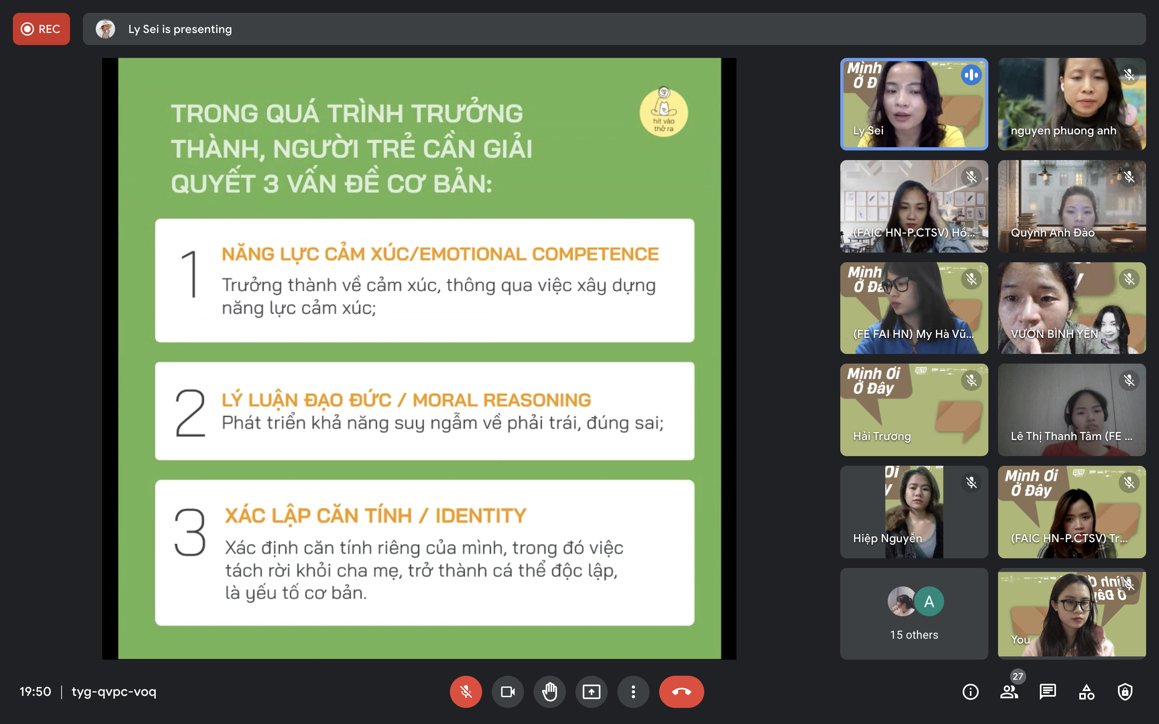
Task: Select the nguyen phuong anh video tile
Action: tap(1072, 104)
